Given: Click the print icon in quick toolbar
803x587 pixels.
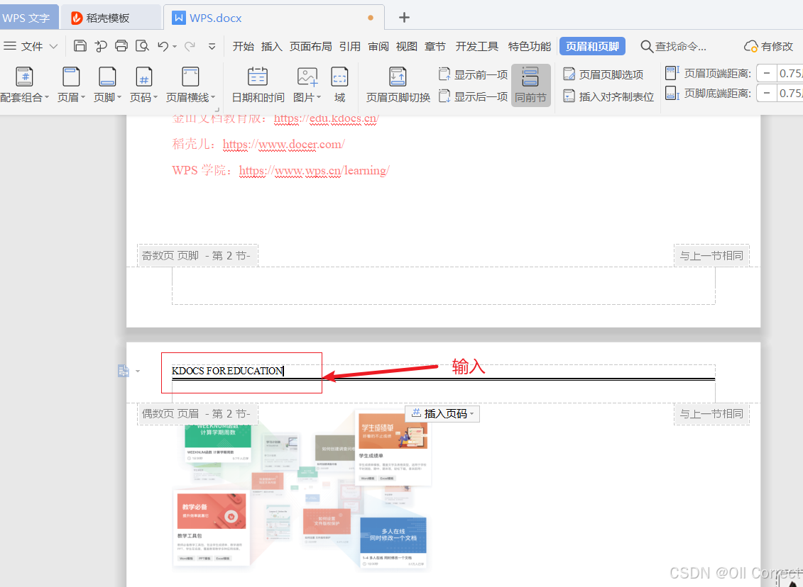Looking at the screenshot, I should point(121,46).
